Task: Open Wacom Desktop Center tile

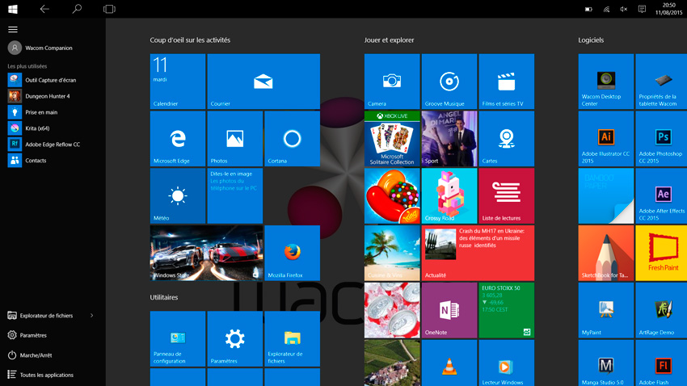Action: (606, 82)
